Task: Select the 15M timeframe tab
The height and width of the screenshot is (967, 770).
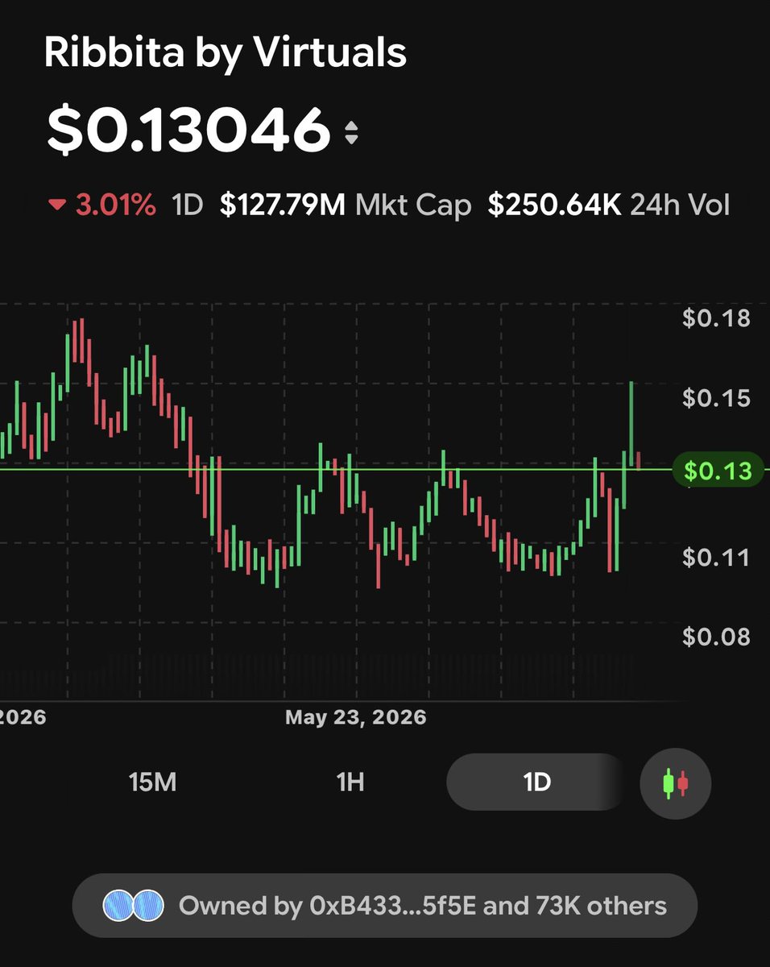Action: [x=152, y=782]
